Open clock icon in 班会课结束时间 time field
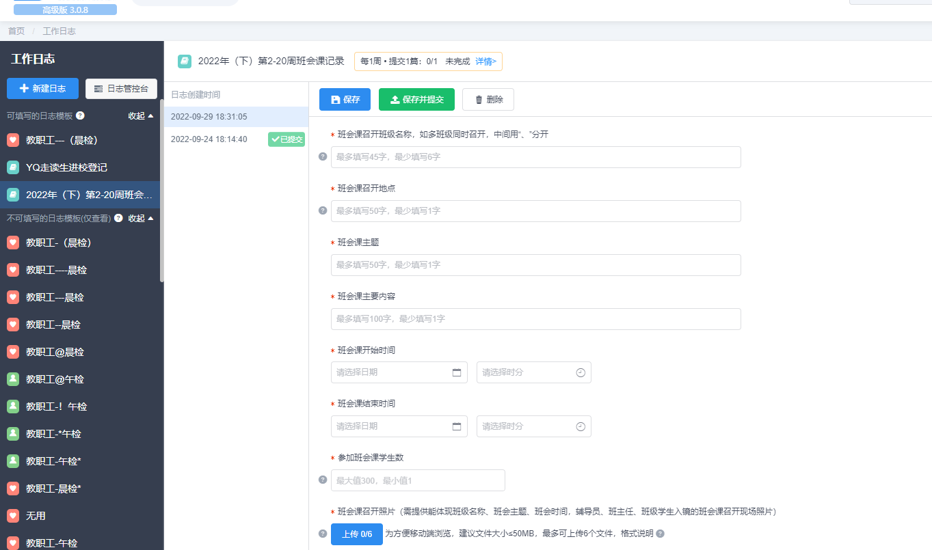Screen dimensions: 932x550 tap(581, 426)
